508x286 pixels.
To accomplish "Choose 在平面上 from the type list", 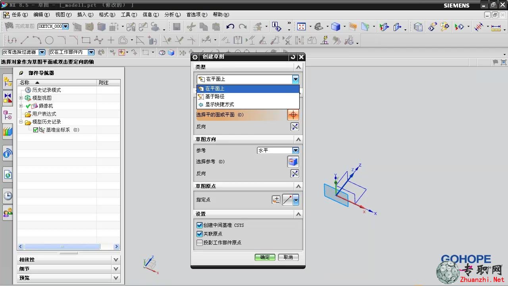I will click(248, 89).
